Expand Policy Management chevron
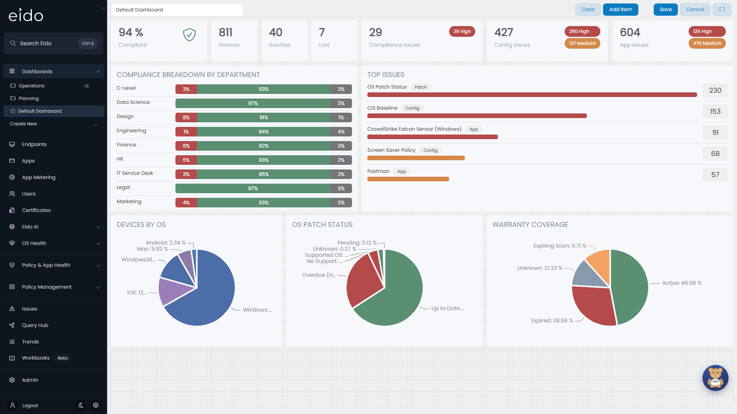This screenshot has width=737, height=414. (x=98, y=287)
